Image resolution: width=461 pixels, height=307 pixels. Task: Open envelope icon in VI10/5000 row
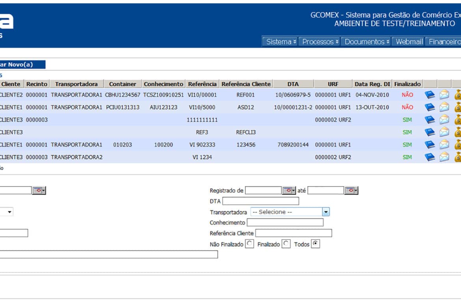[x=444, y=107]
